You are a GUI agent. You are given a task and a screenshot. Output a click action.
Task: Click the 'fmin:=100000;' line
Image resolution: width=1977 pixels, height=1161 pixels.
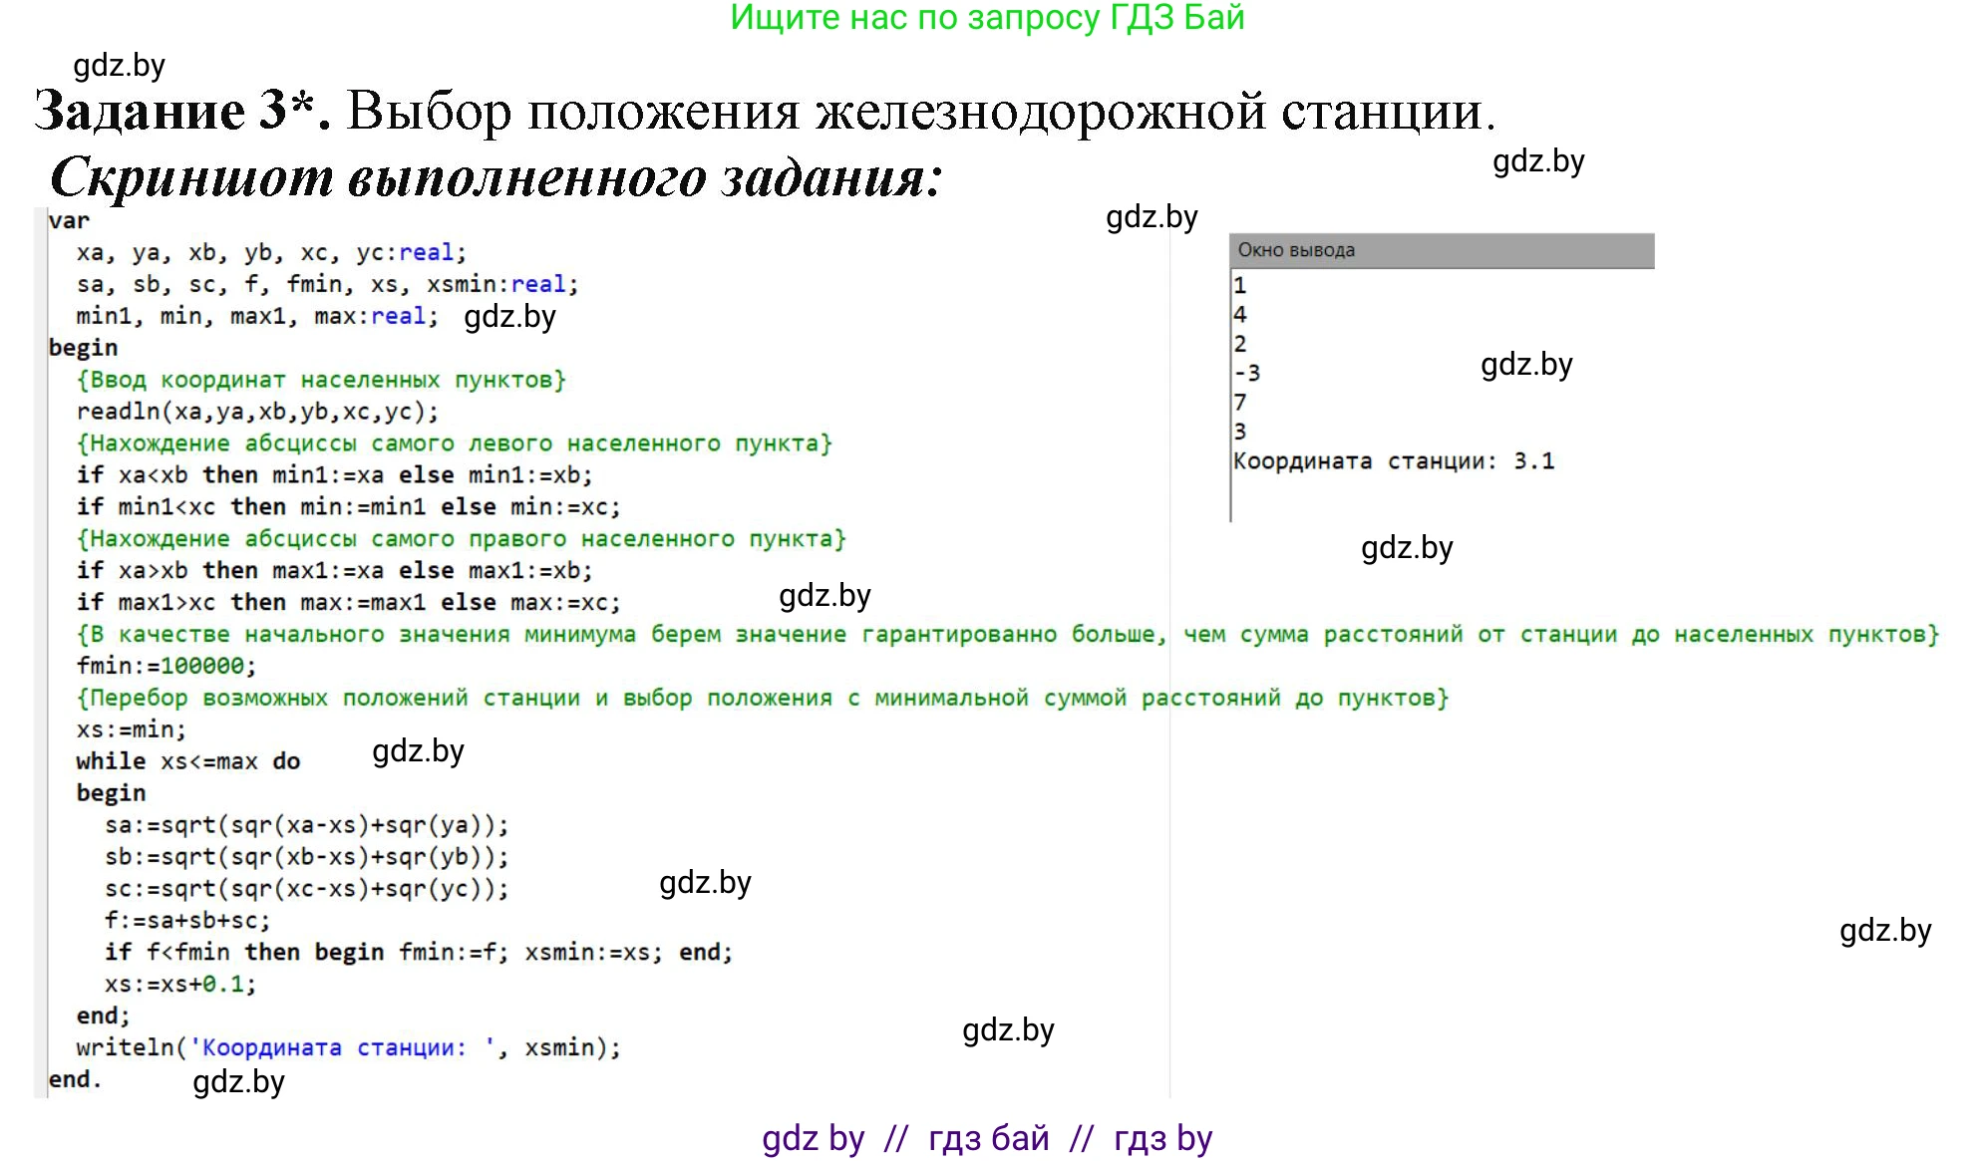point(166,666)
